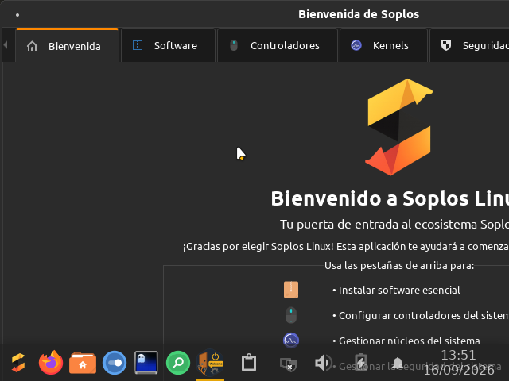The image size is (509, 381).
Task: Open the Seguridad tab
Action: click(469, 46)
